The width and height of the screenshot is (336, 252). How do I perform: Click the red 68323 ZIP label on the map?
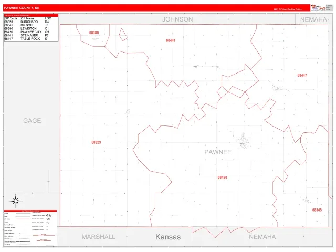(x=96, y=142)
